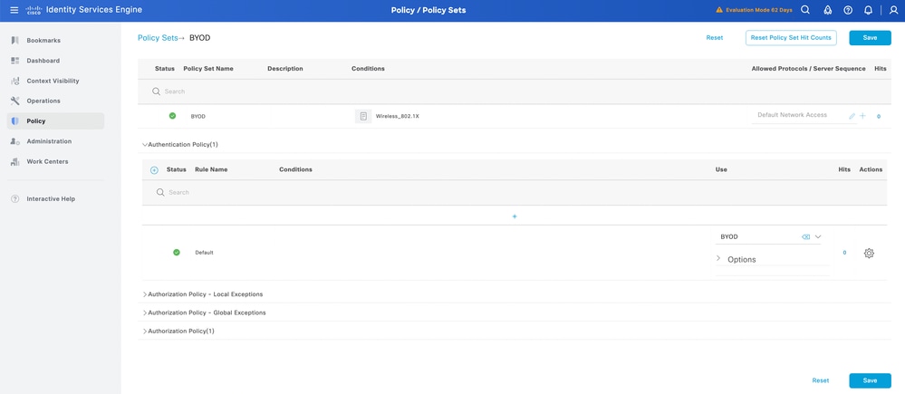Click the policy set Search field

coord(515,91)
